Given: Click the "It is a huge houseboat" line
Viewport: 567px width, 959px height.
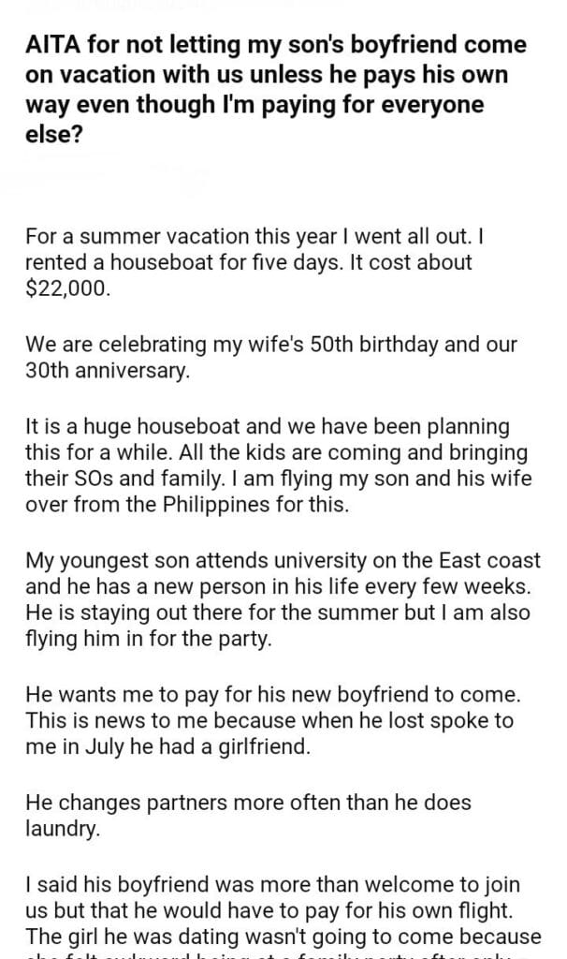Looking at the screenshot, I should pos(262,427).
